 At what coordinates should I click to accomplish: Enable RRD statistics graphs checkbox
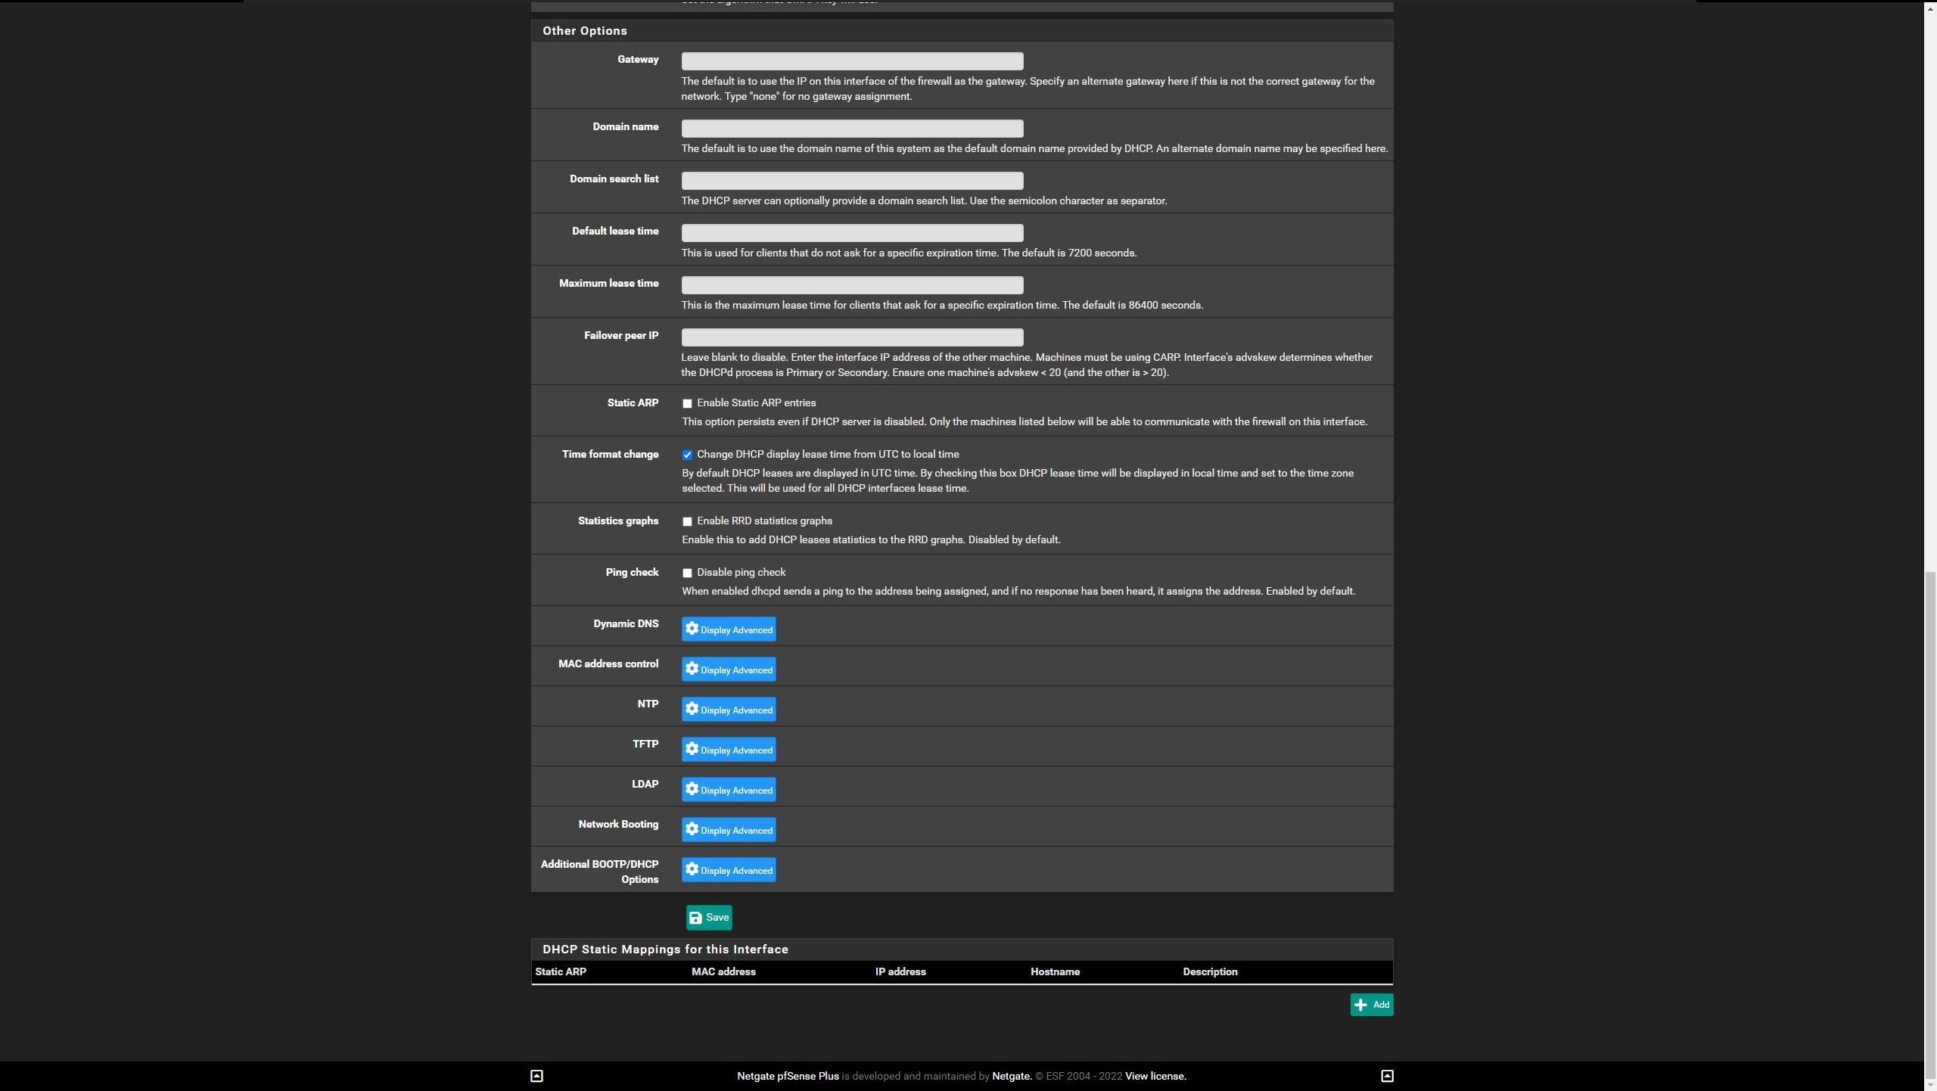pos(687,521)
